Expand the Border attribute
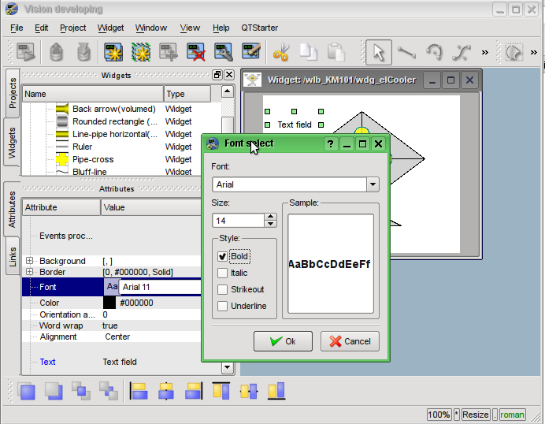The width and height of the screenshot is (545, 424). 30,272
